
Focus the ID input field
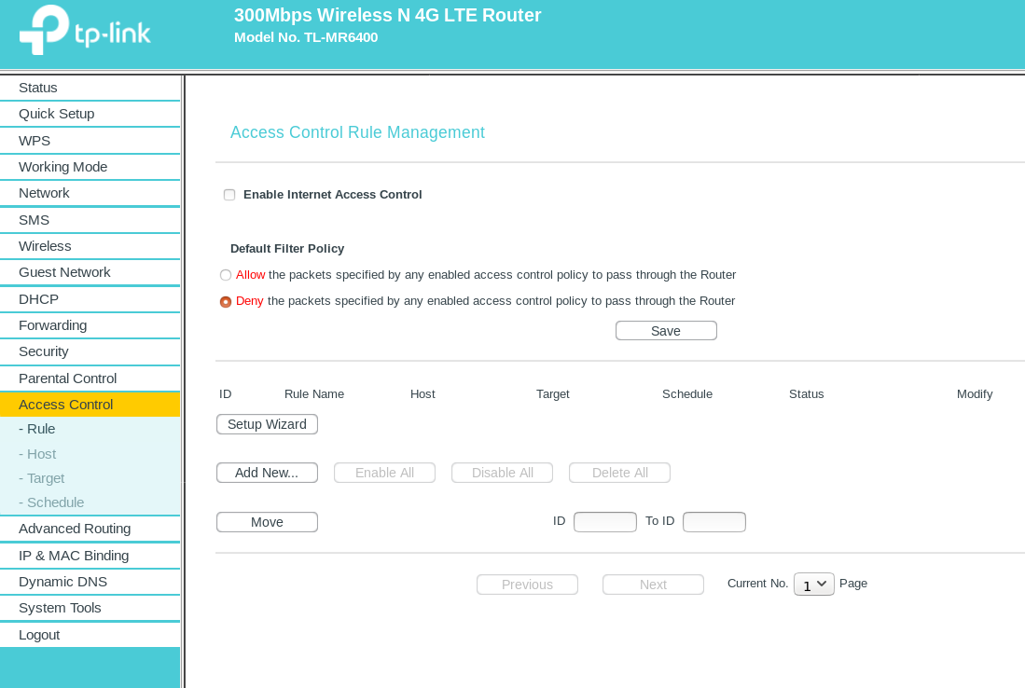click(x=604, y=522)
